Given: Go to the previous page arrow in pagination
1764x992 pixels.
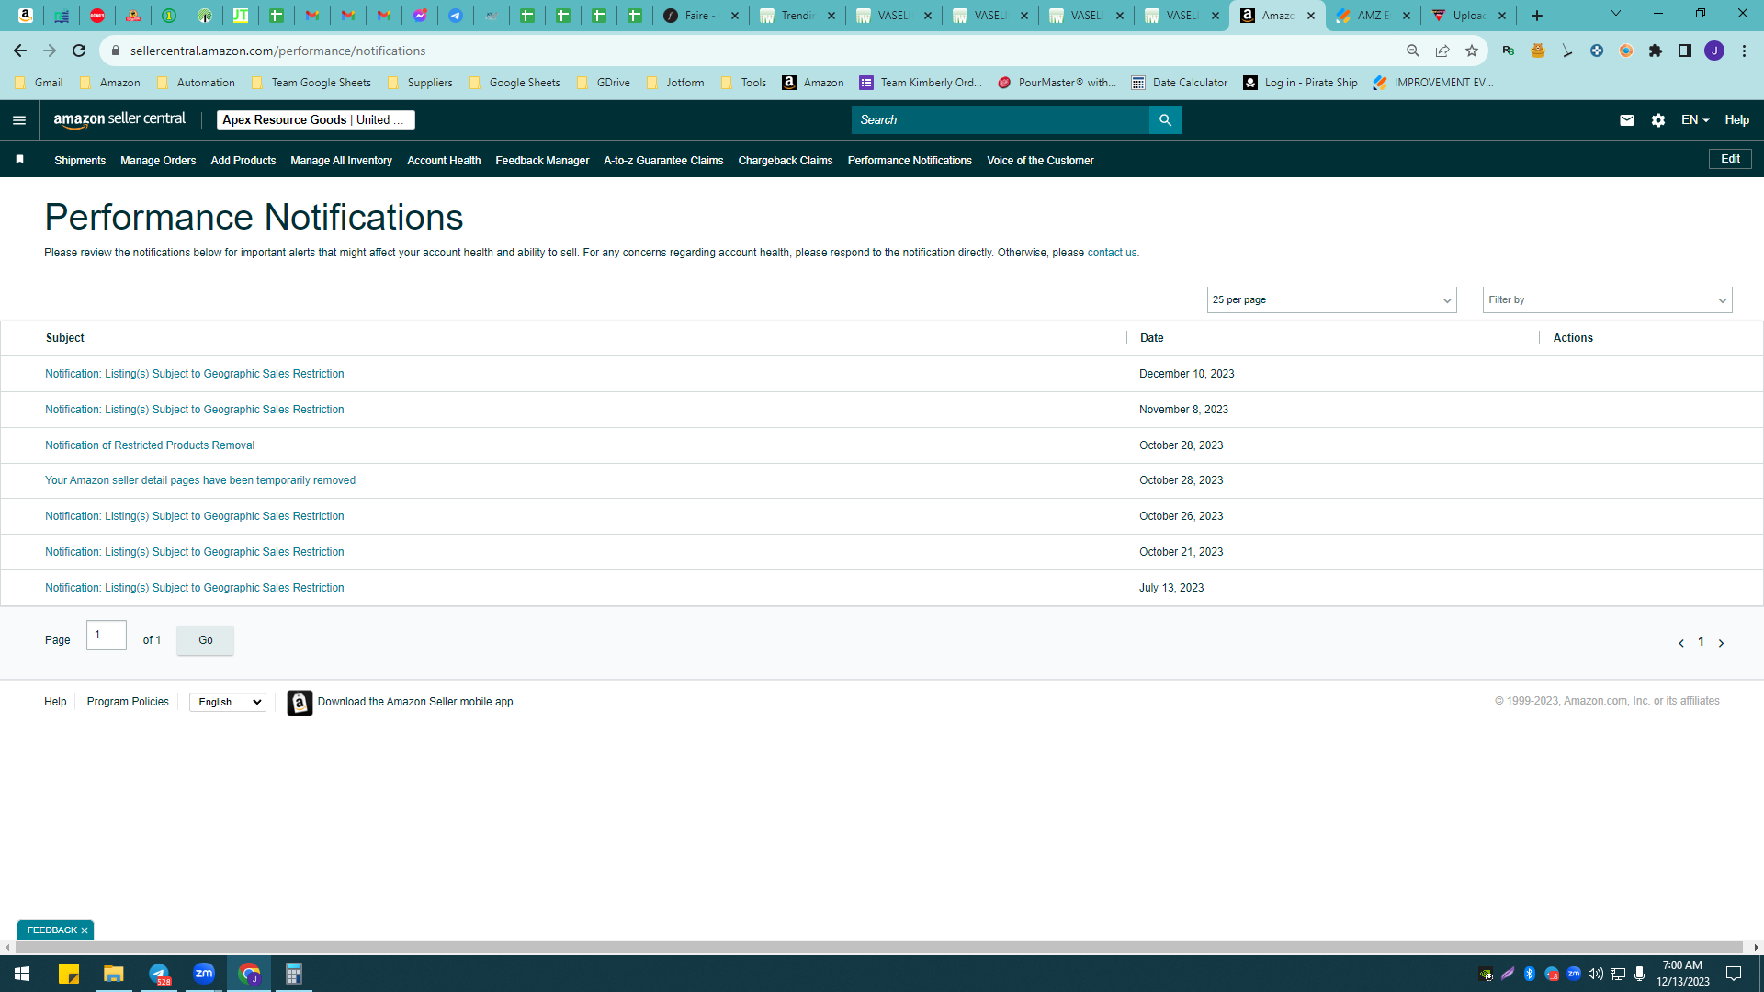Looking at the screenshot, I should 1681,643.
